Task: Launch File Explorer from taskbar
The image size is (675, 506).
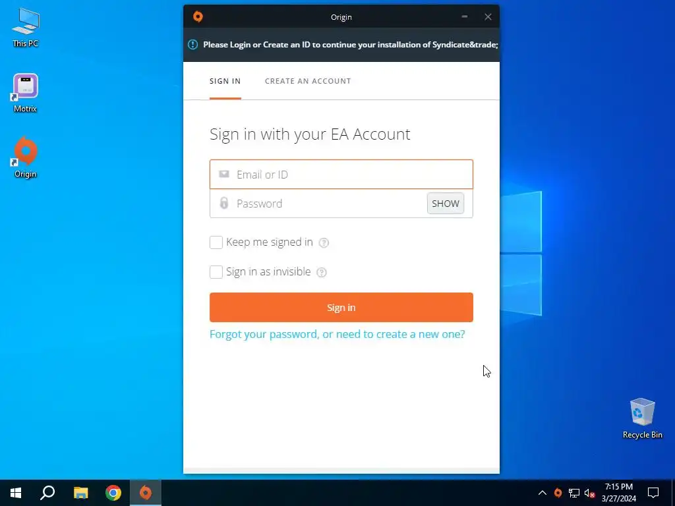Action: click(80, 493)
